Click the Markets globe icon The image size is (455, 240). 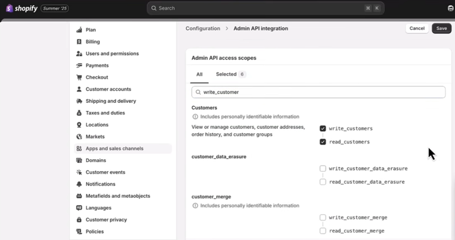(x=79, y=137)
